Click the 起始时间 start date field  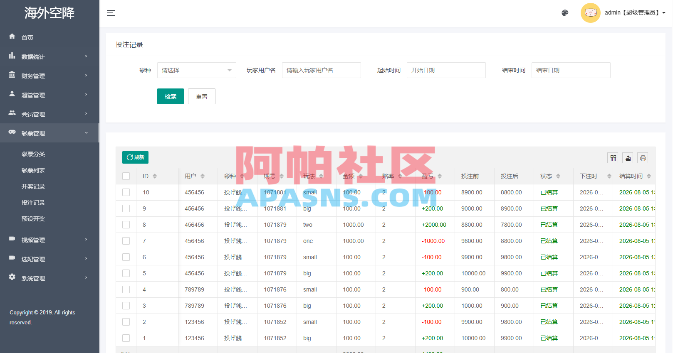coord(446,70)
